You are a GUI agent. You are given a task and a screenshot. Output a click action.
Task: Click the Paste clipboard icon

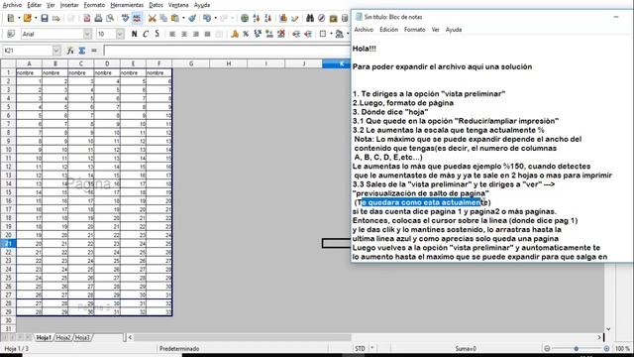click(175, 18)
